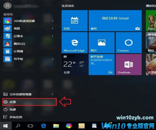156x130 pixels.
Task: Expand 记事本 jump list arrow
Action: pyautogui.click(x=53, y=36)
